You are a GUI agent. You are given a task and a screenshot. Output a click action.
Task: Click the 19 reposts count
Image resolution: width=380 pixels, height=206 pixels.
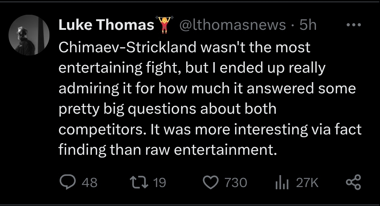159,182
